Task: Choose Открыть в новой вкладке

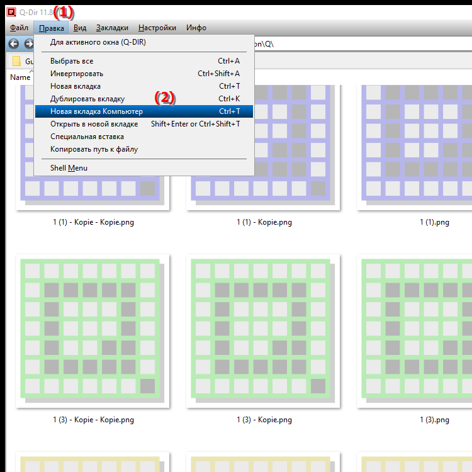Action: [144, 124]
